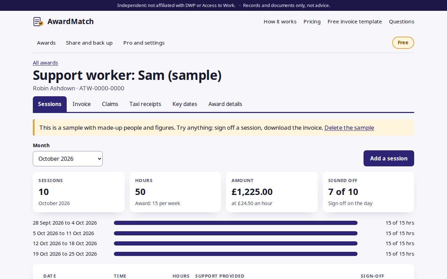Open the Award details tab
Image resolution: width=447 pixels, height=279 pixels.
[x=225, y=104]
